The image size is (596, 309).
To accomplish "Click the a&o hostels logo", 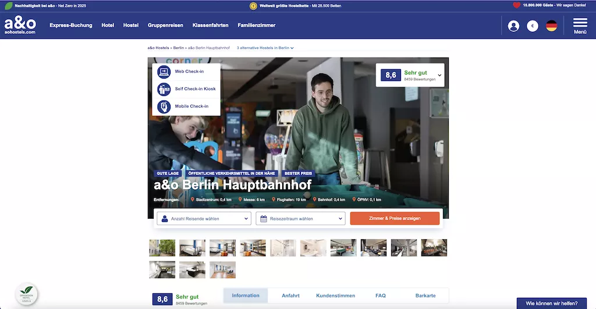I will click(20, 26).
